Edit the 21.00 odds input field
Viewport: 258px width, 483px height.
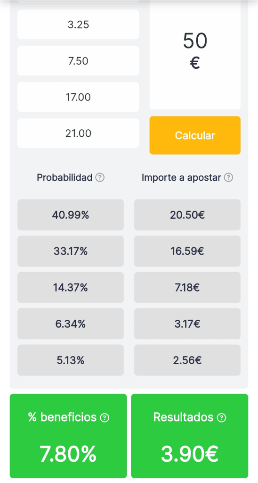pos(78,133)
